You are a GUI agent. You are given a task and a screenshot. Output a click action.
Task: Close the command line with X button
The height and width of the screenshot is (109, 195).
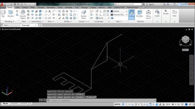click(x=42, y=101)
